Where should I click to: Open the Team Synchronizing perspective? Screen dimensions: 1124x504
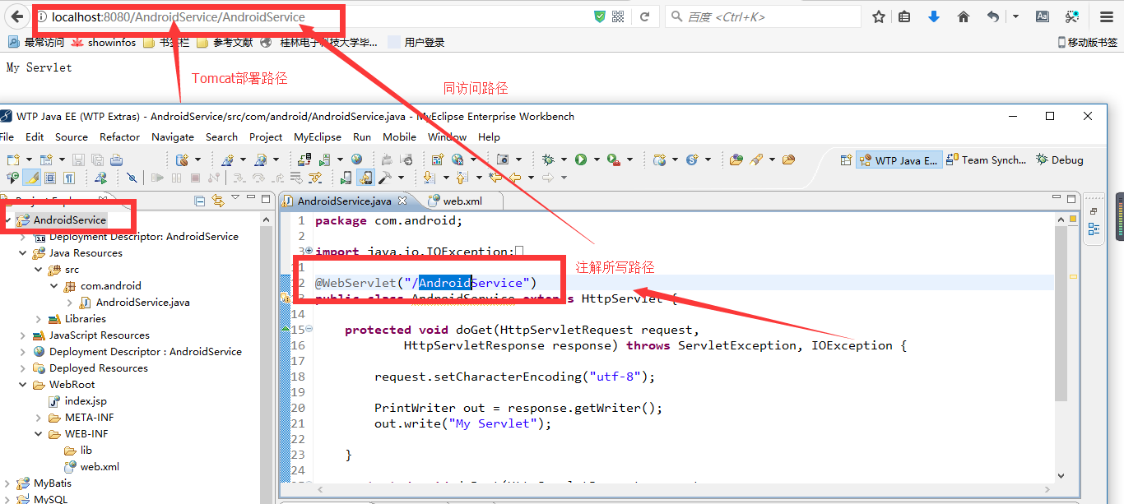987,160
